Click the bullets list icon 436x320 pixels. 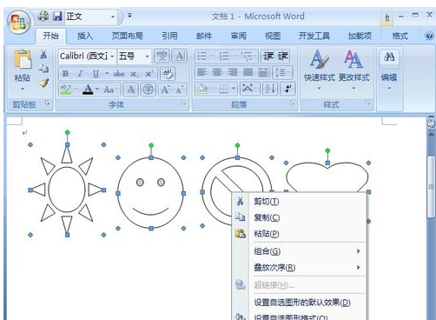[x=202, y=56]
